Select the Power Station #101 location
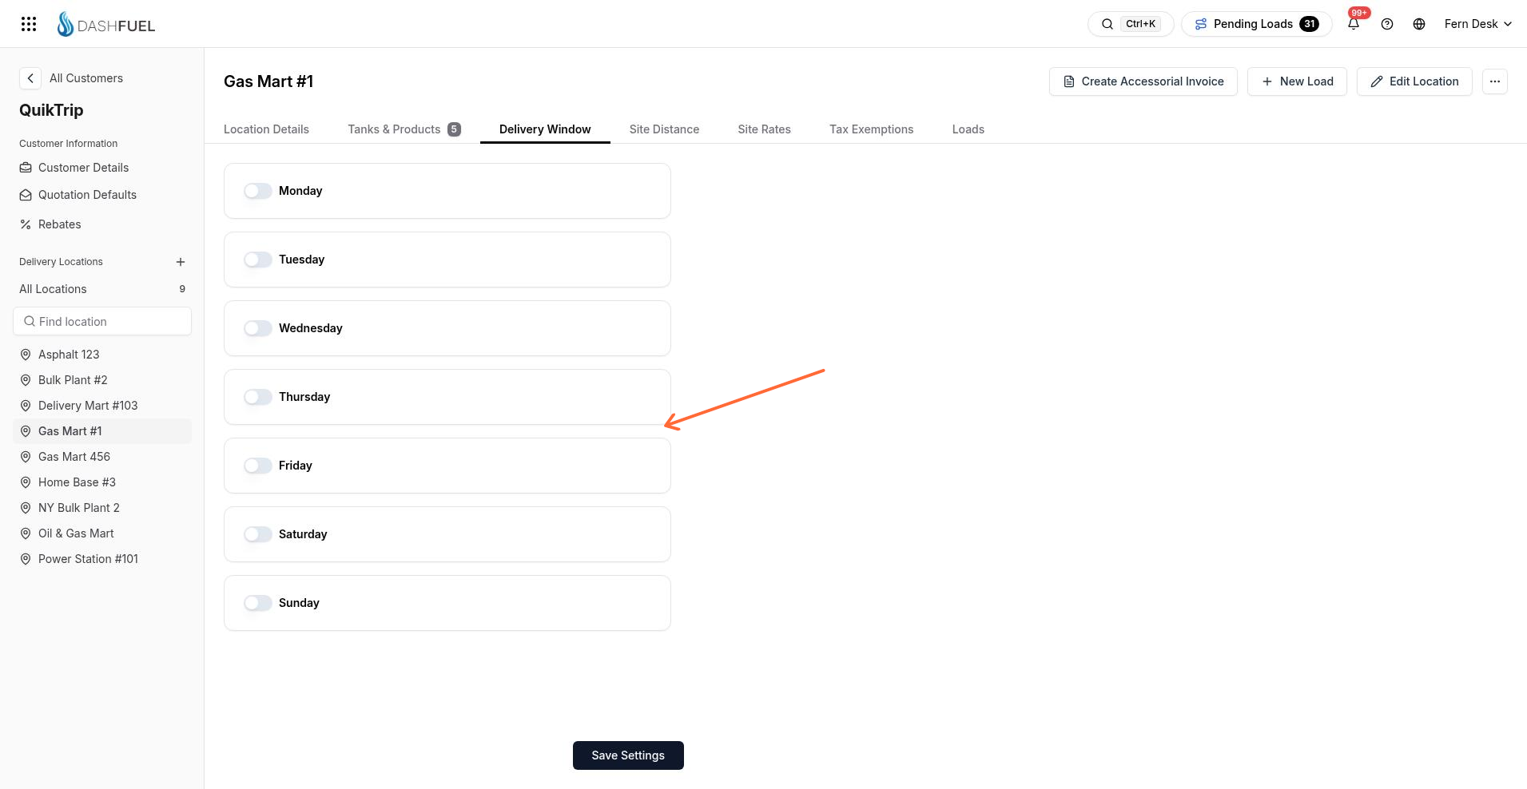 point(102,559)
